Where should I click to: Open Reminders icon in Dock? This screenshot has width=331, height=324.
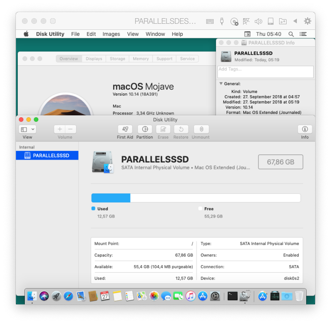tap(130, 296)
